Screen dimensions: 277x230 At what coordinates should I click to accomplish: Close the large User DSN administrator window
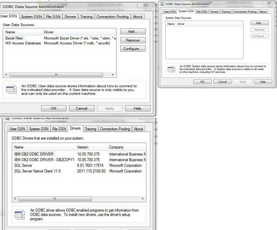145,6
